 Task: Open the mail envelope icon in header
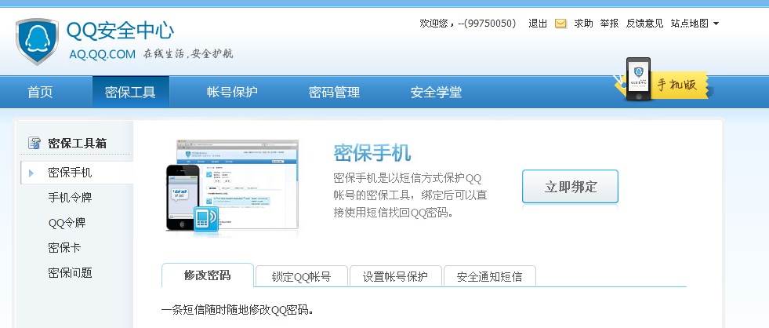[560, 23]
